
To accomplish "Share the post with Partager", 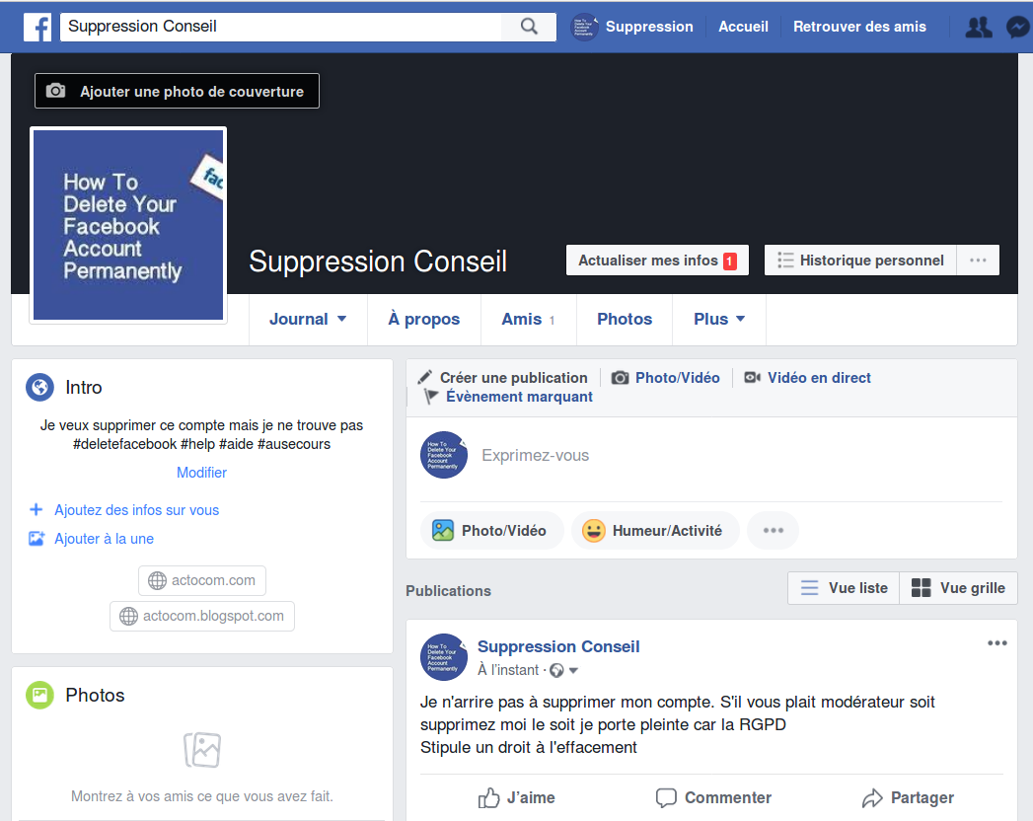I will [908, 797].
